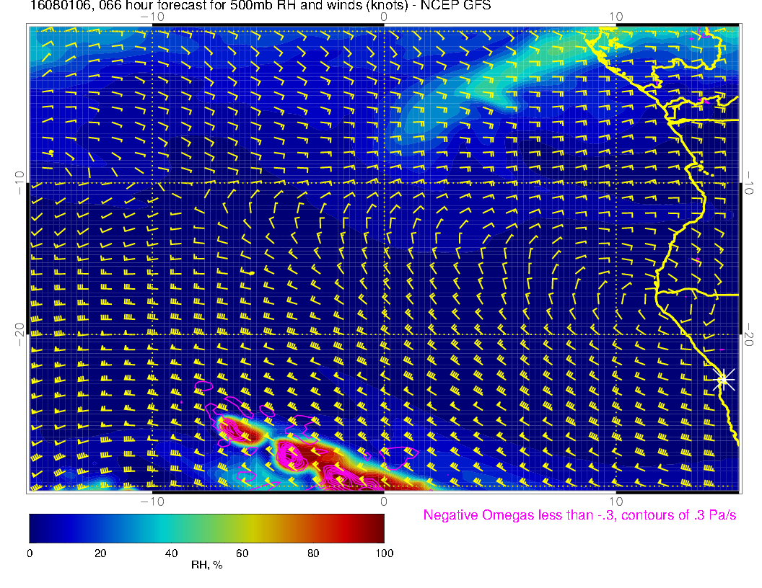Click the 'RH, %' colorbar label

coord(206,566)
